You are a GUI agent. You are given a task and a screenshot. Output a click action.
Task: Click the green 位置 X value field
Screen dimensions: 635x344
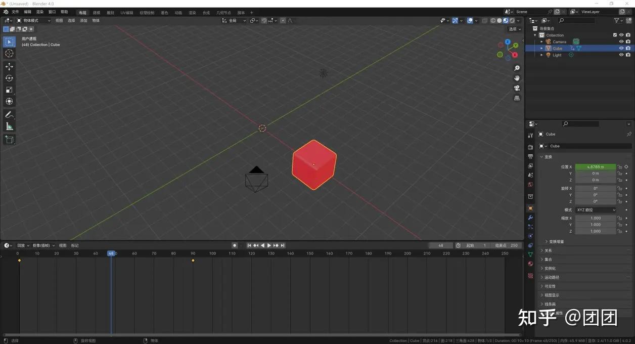click(595, 166)
